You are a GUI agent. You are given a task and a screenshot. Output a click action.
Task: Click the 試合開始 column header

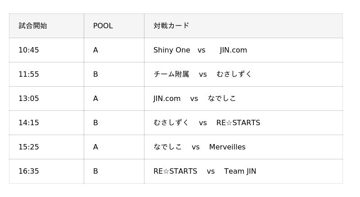[x=33, y=26]
